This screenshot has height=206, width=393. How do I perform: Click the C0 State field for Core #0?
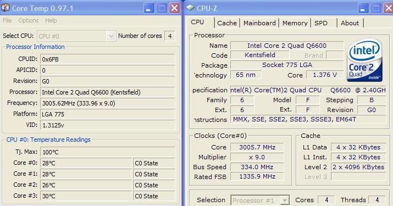point(154,163)
